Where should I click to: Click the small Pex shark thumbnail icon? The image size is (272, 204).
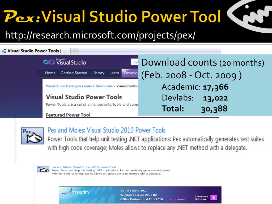43,169
